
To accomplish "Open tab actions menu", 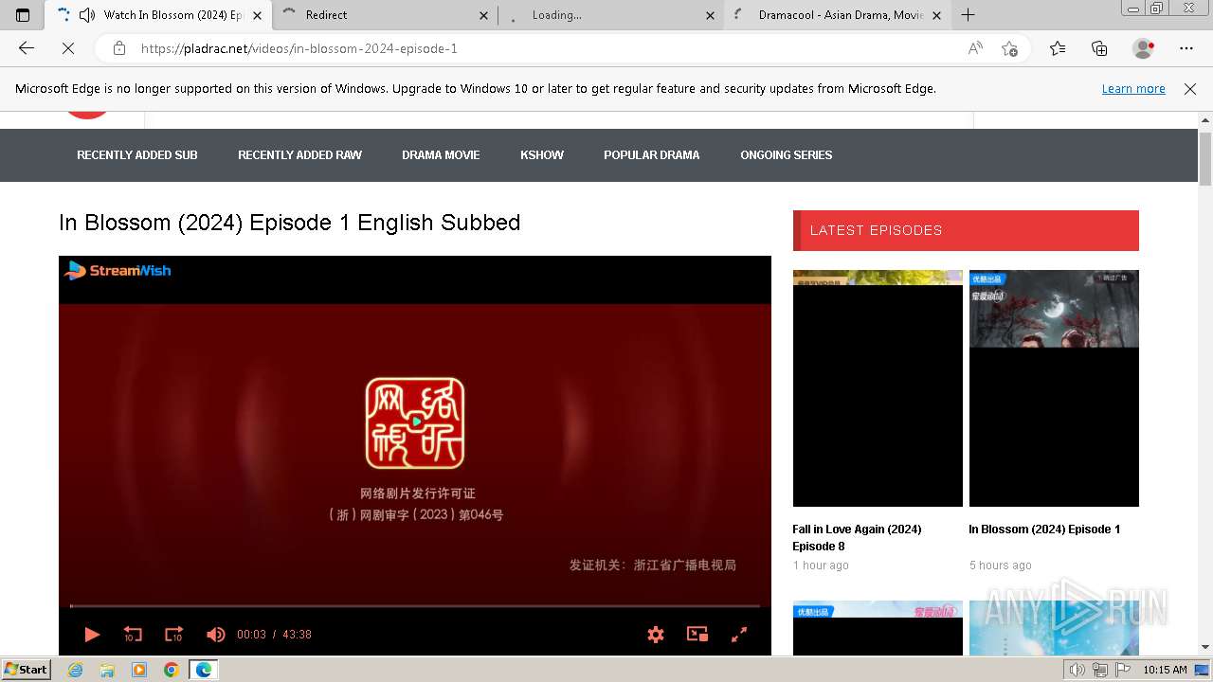I will tap(23, 15).
